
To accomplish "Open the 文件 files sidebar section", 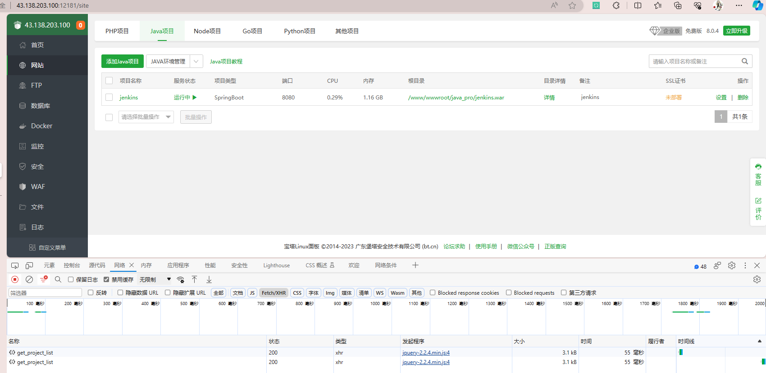I will [47, 207].
